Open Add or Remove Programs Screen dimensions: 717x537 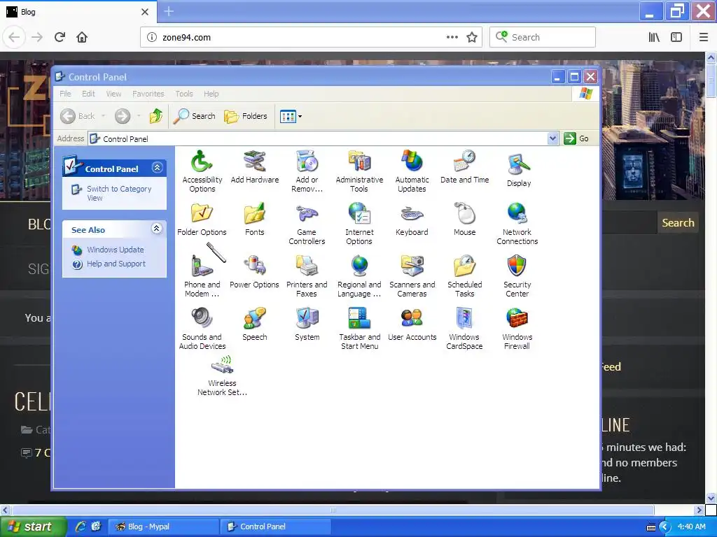click(307, 172)
